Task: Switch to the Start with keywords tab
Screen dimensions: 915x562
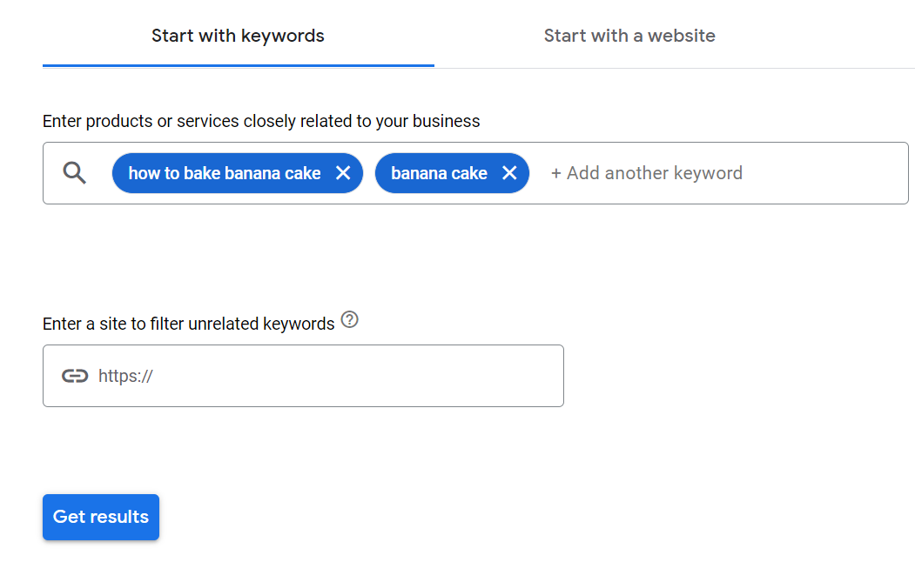Action: pyautogui.click(x=238, y=36)
